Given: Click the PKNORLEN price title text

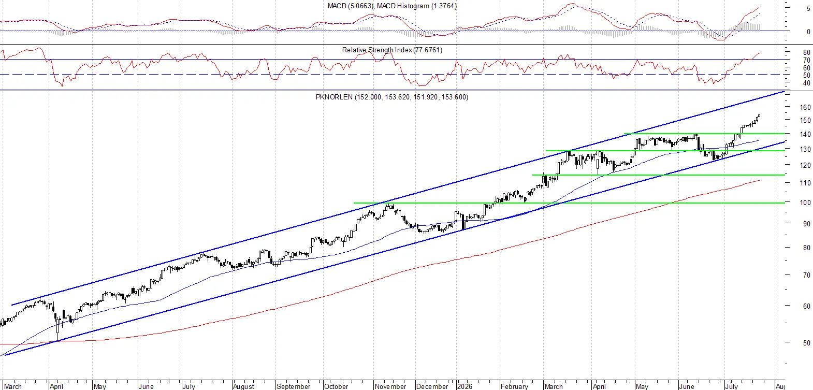Looking at the screenshot, I should pos(392,97).
